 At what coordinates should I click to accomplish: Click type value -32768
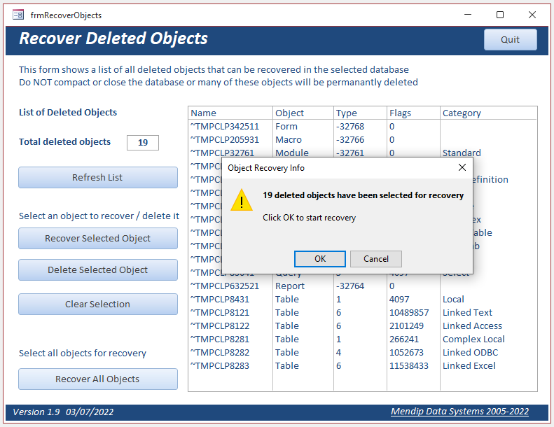tap(350, 127)
